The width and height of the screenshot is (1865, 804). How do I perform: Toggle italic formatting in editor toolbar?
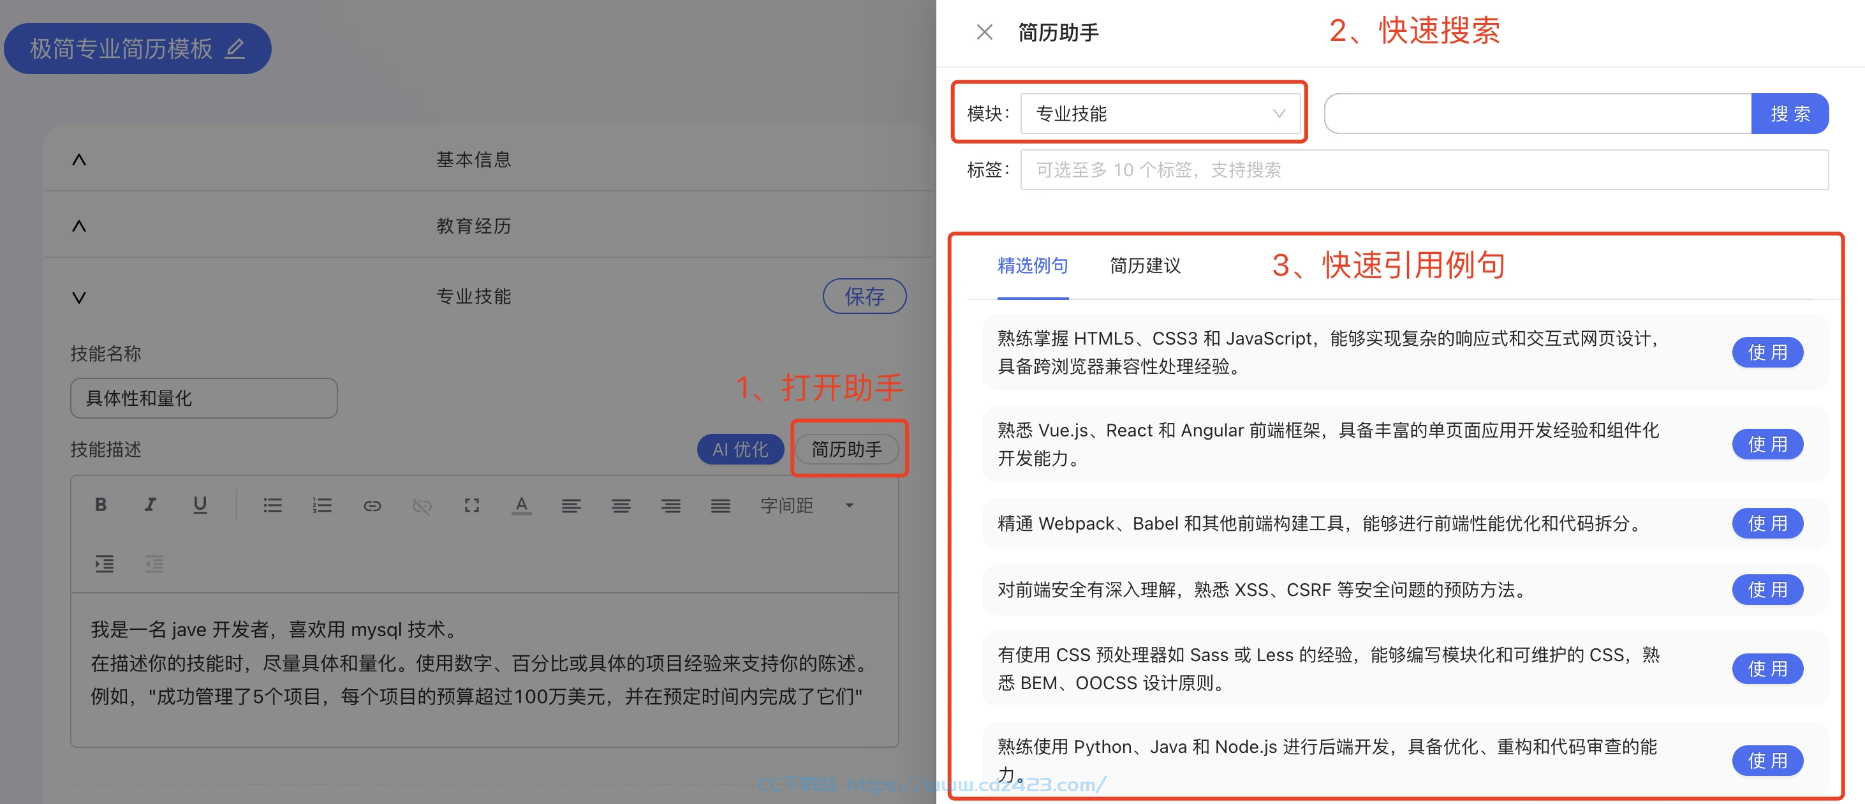point(150,505)
